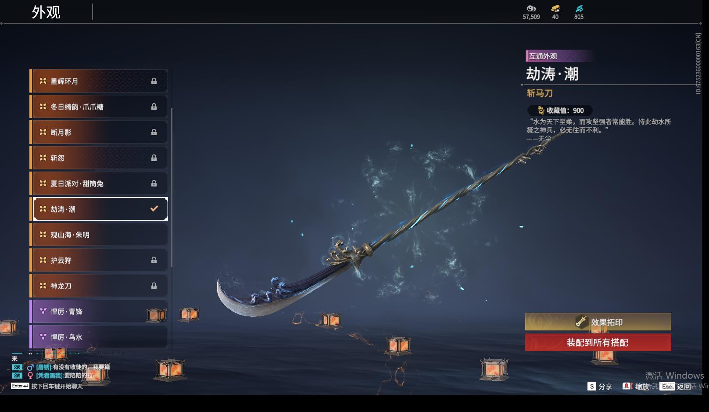This screenshot has height=412, width=709.
Task: Choose 断月影 from the appearance list
Action: pos(99,132)
